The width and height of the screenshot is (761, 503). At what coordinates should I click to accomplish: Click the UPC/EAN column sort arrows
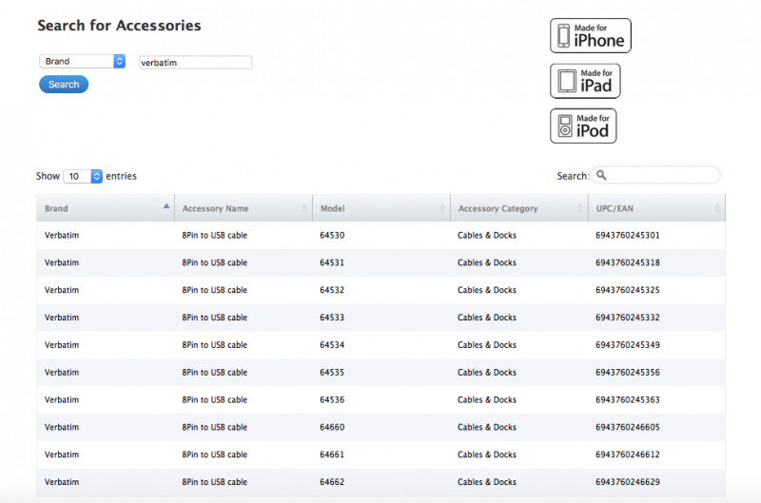click(717, 208)
